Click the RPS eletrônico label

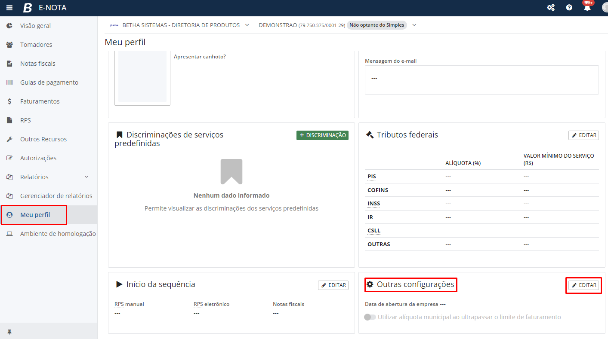click(211, 304)
